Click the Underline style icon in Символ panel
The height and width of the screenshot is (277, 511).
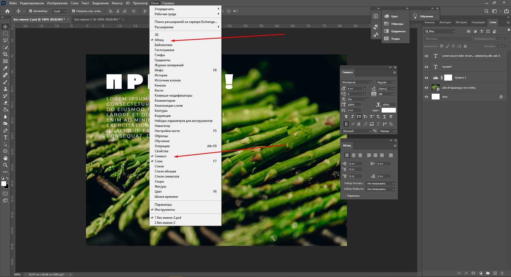(x=384, y=117)
